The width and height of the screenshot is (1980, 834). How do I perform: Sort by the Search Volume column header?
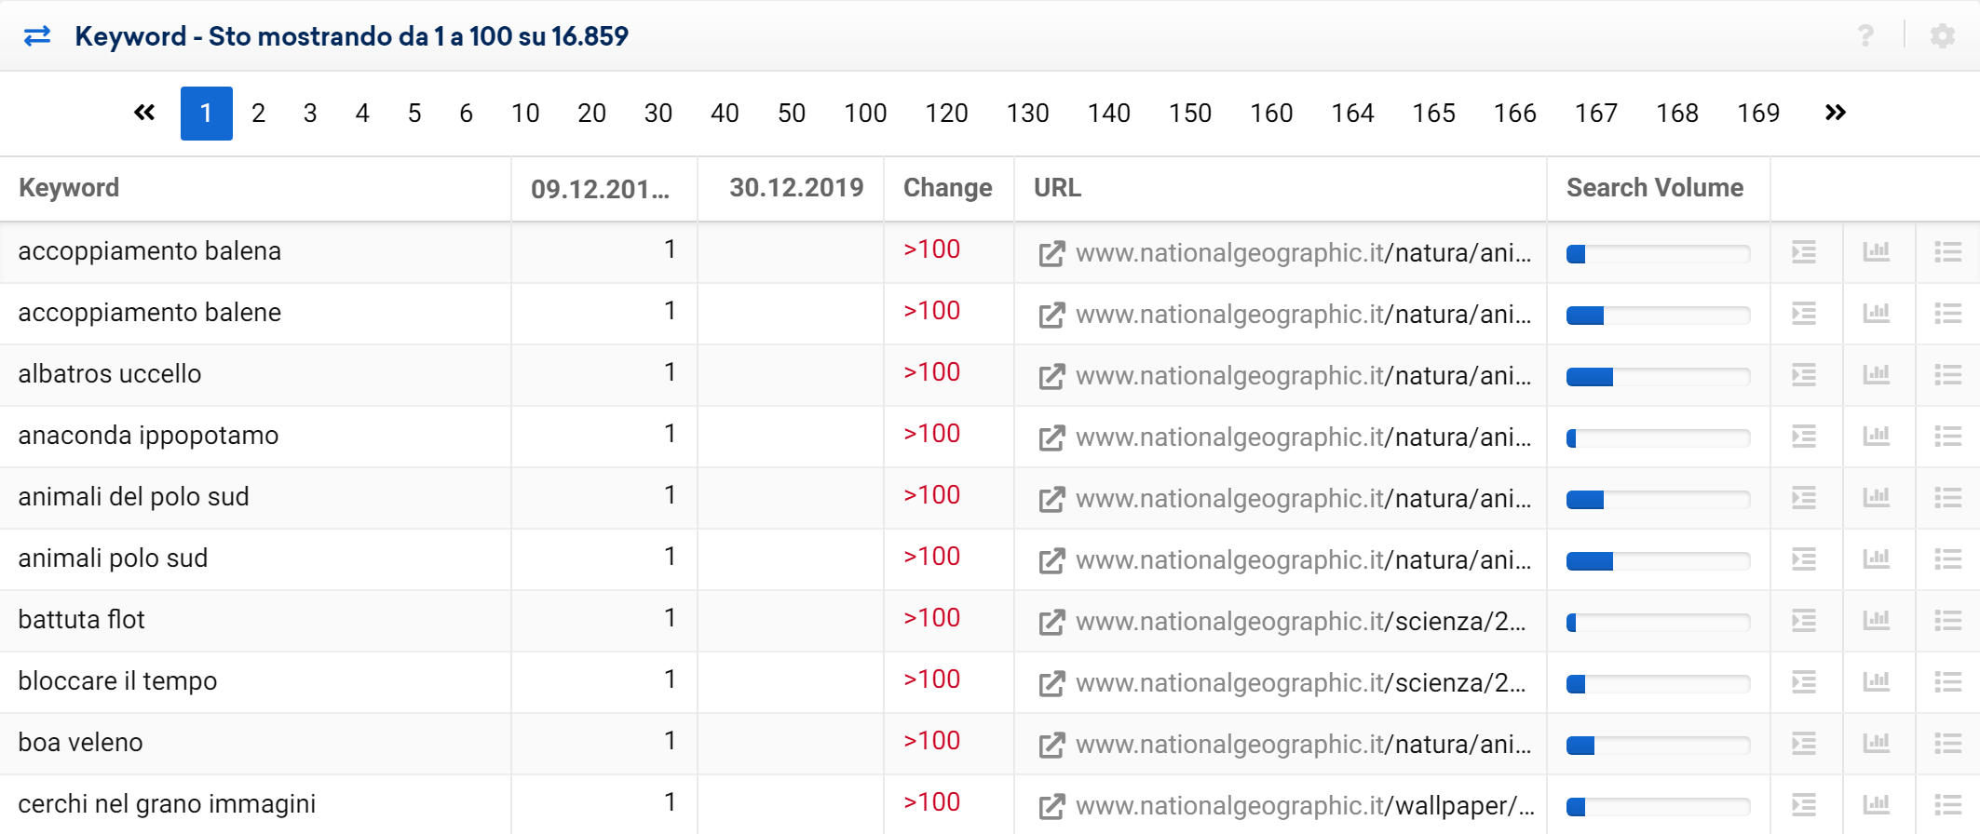tap(1655, 188)
